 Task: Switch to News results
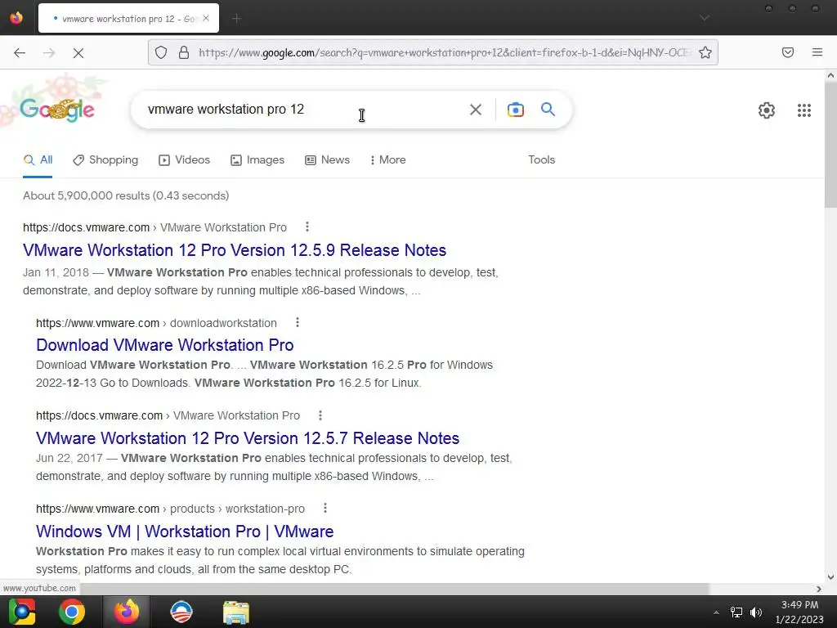click(327, 159)
